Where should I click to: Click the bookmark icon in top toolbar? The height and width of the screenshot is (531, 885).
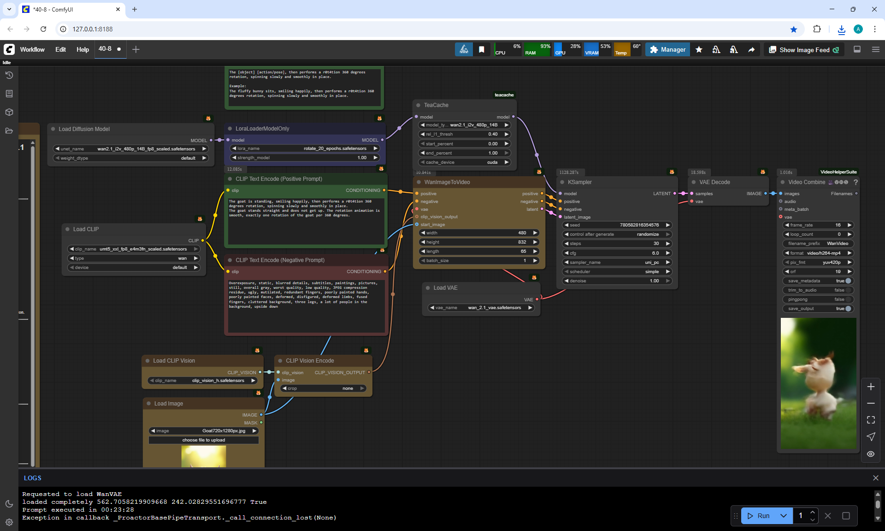482,49
